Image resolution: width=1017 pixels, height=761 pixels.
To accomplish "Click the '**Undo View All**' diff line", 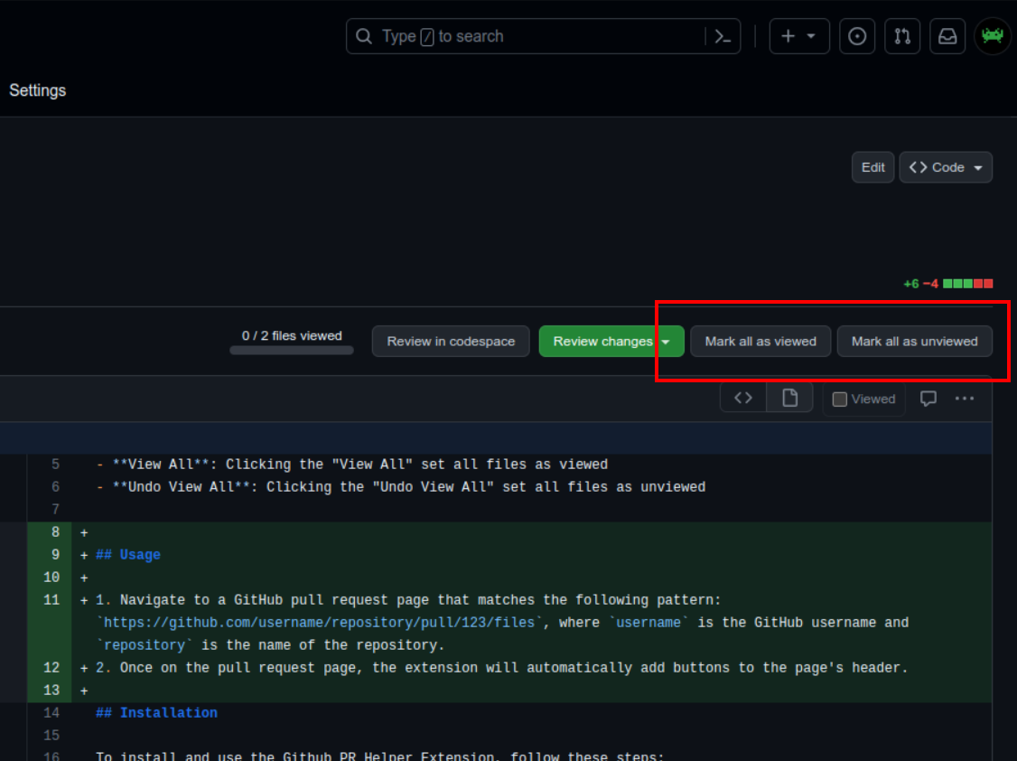I will (401, 487).
